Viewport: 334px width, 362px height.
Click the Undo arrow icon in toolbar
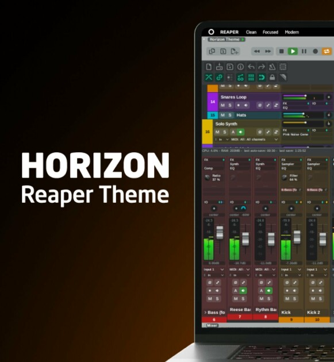point(251,67)
